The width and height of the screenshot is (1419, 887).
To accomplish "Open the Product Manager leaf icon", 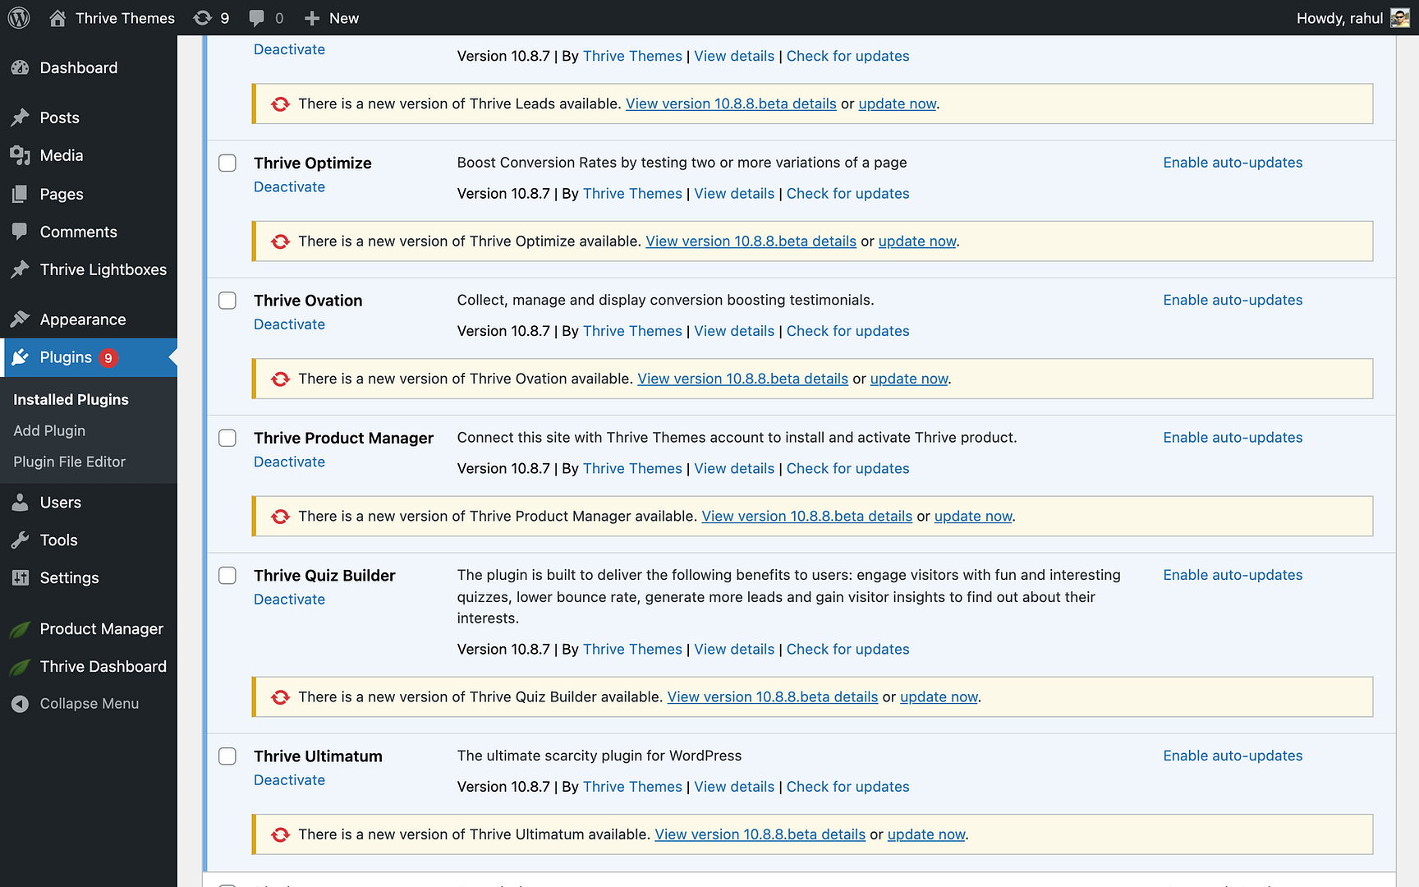I will [x=21, y=628].
